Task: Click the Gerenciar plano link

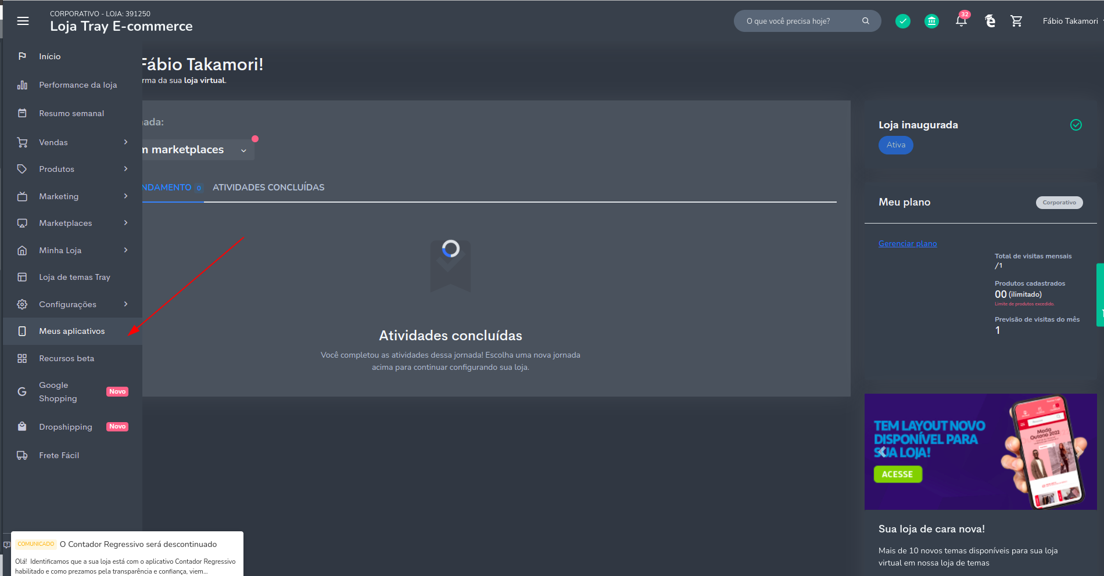Action: click(x=907, y=243)
